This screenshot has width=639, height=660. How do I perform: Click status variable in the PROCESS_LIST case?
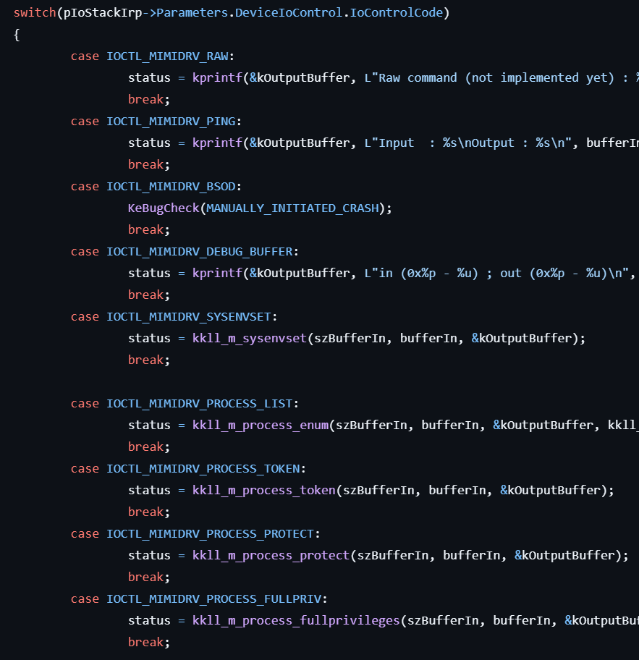click(149, 425)
